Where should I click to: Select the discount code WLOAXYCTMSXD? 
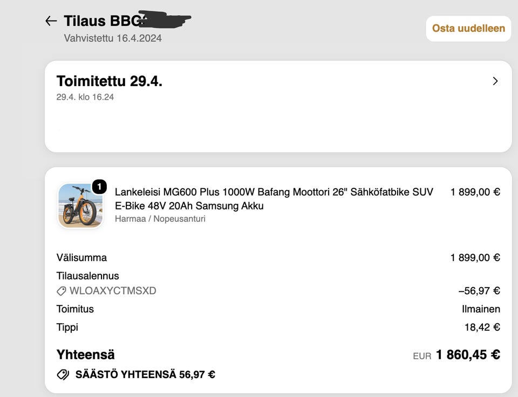click(x=113, y=291)
